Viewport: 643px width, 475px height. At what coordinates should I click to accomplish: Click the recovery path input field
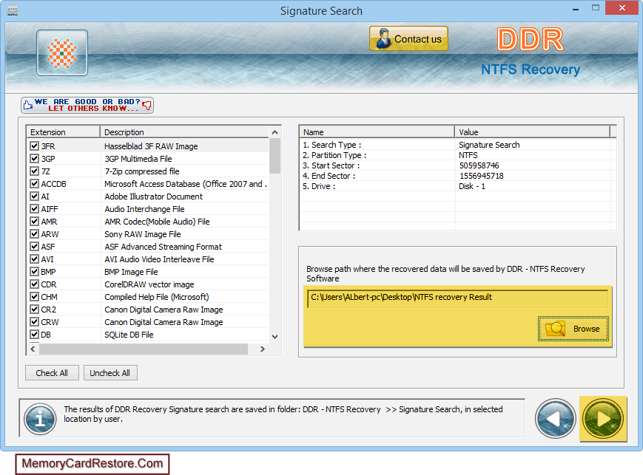click(457, 298)
